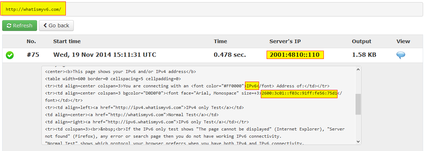426x151 pixels.
Task: Click the address 2600:3c01::f03c:91ff:fe56:75d1
Action: click(299, 94)
